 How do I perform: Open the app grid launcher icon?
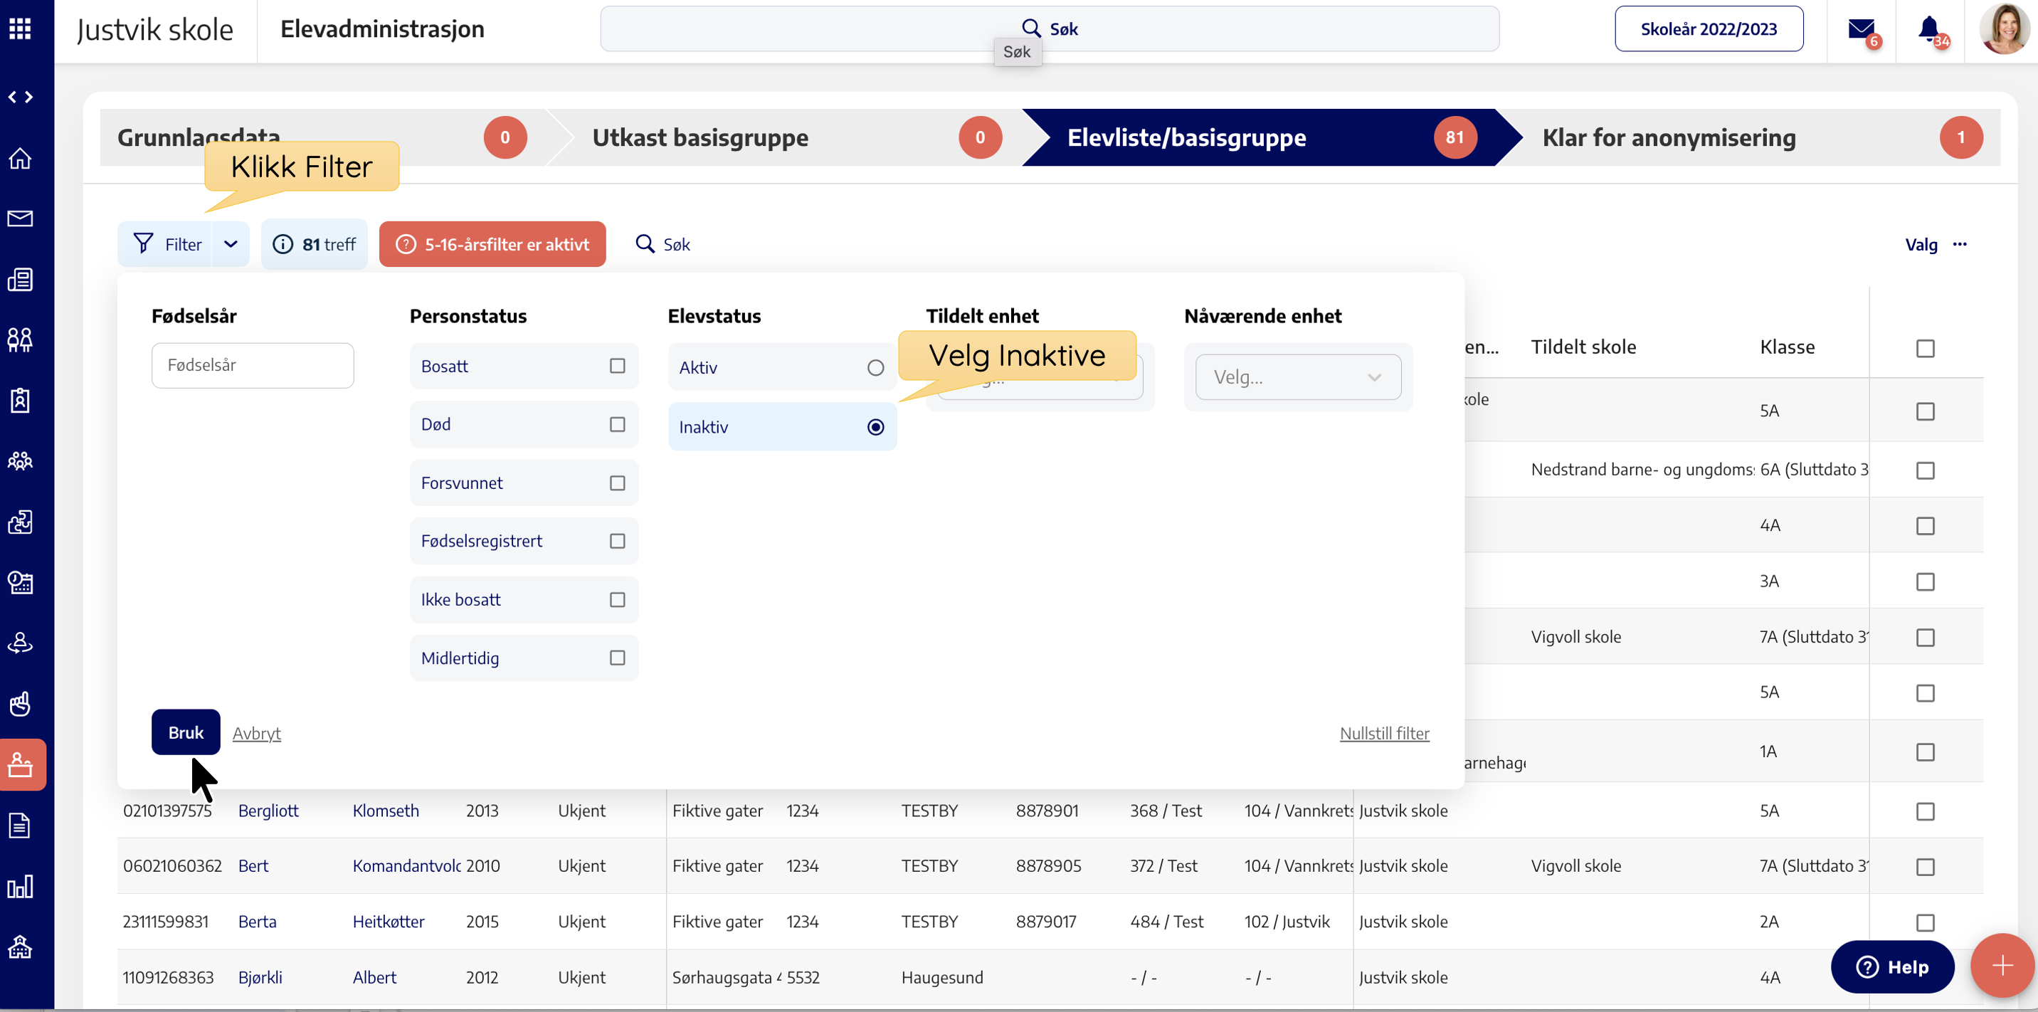coord(20,29)
